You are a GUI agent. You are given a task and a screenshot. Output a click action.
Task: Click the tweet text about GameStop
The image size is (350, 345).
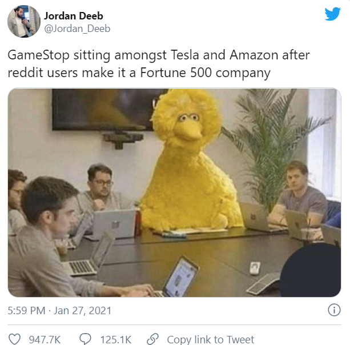click(x=159, y=63)
